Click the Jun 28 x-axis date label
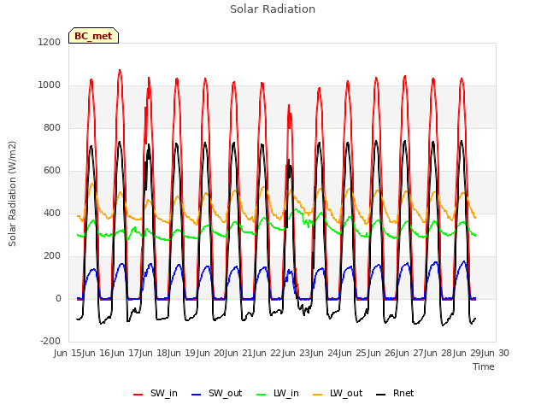547x410 pixels. (439, 353)
